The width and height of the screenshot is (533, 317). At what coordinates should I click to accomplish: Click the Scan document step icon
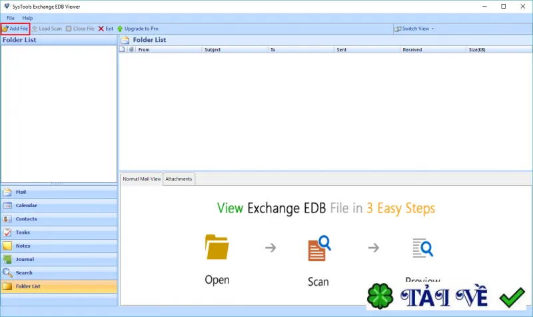[319, 248]
